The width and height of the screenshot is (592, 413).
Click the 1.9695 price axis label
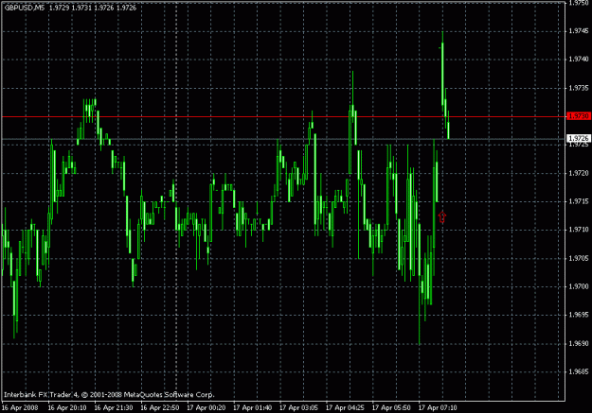click(579, 315)
